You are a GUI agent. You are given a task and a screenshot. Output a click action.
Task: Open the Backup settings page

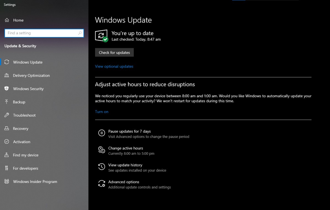tap(19, 102)
